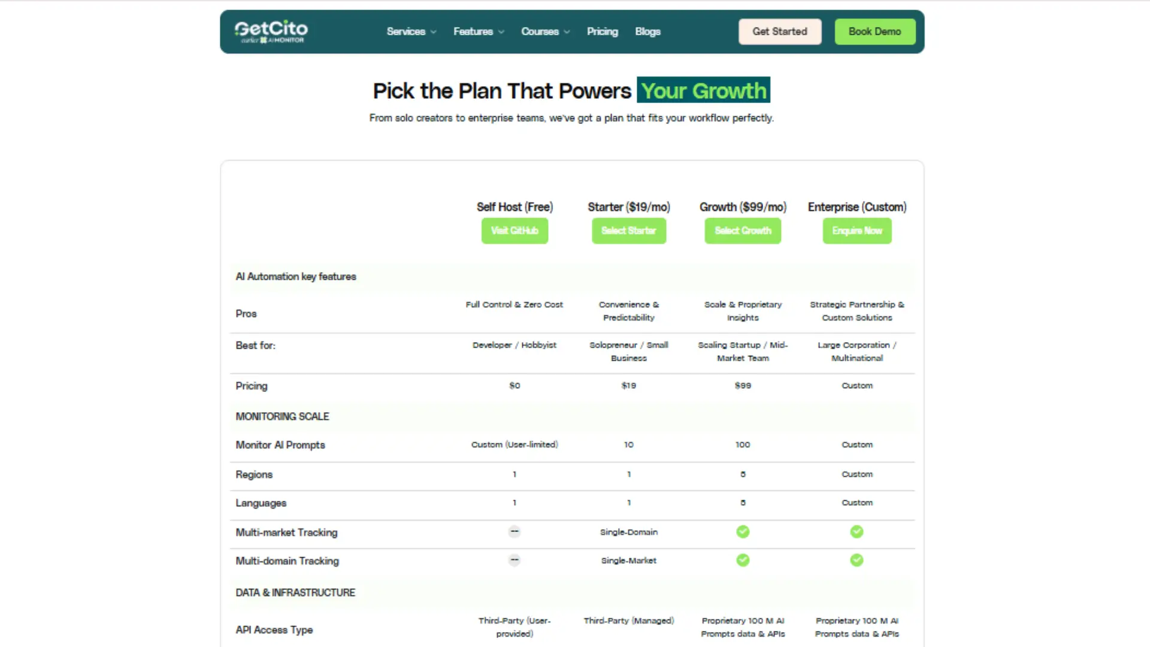Choose the Select Growth button
Viewport: 1150px width, 647px height.
tap(743, 231)
